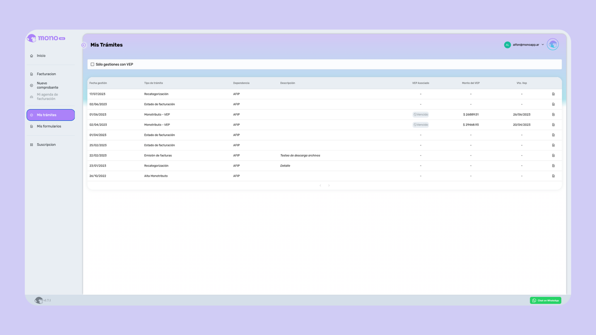Screen dimensions: 596x335
Task: Open Mis formularios menu item
Action: 49,126
